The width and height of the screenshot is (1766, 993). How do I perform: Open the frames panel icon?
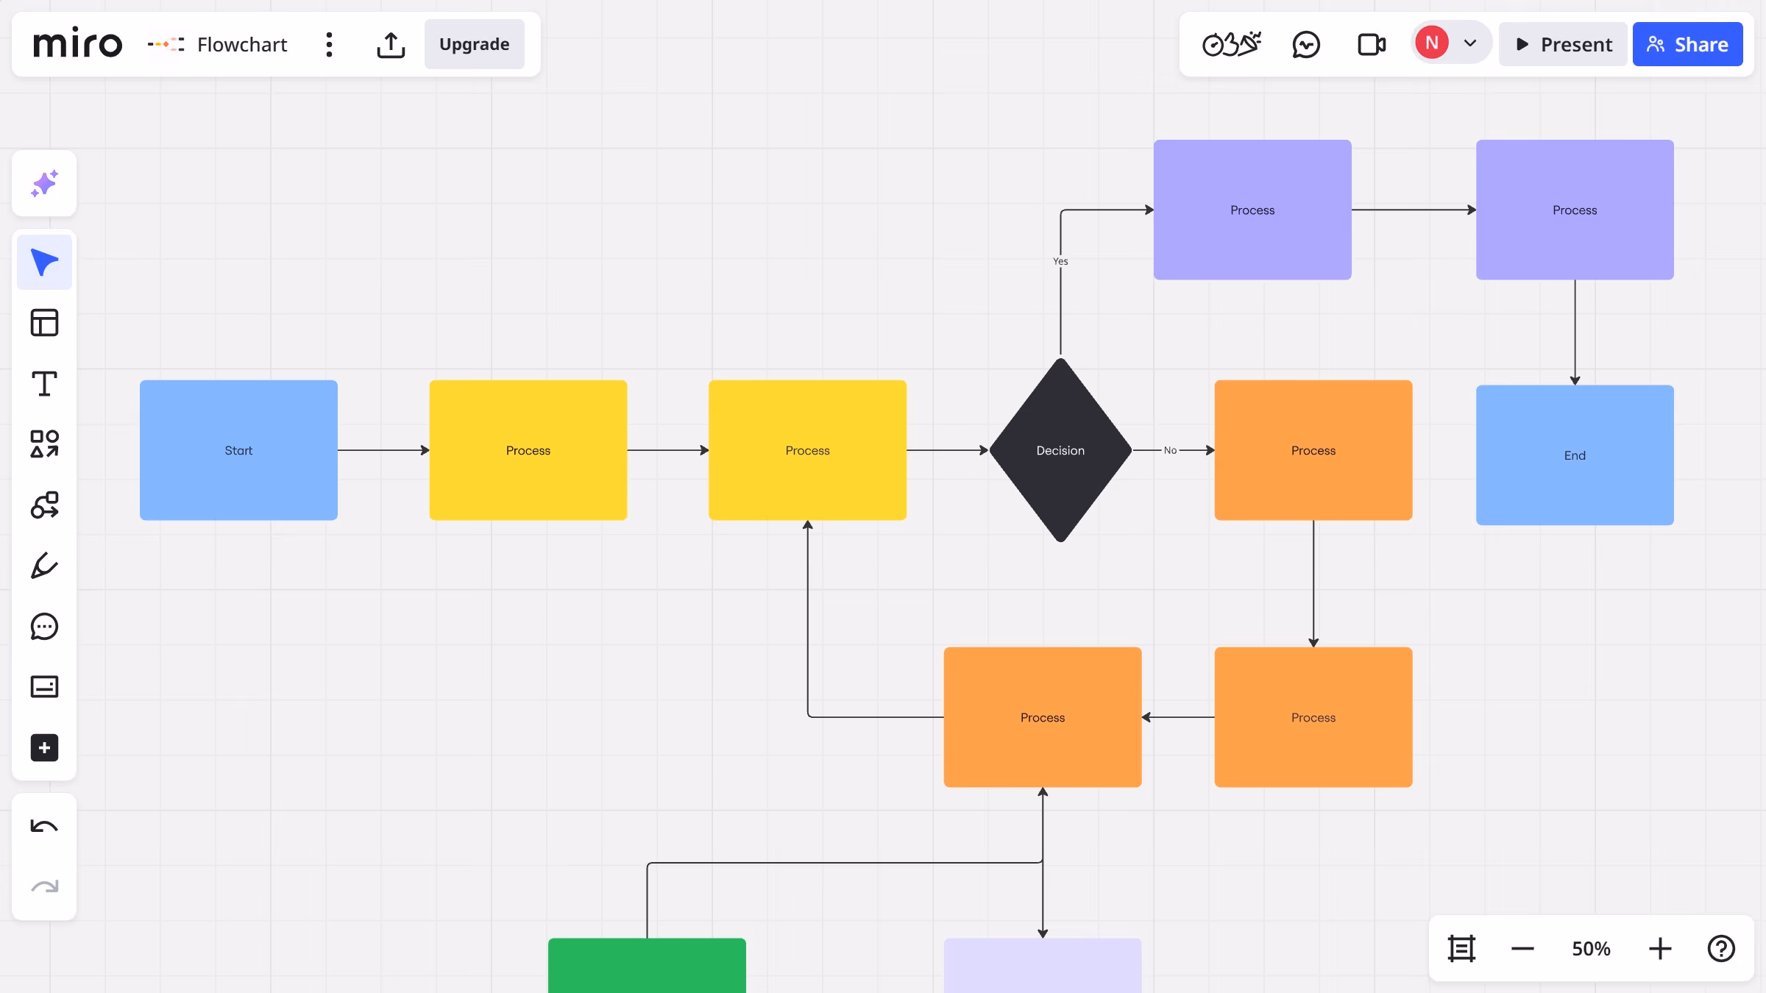[1461, 948]
